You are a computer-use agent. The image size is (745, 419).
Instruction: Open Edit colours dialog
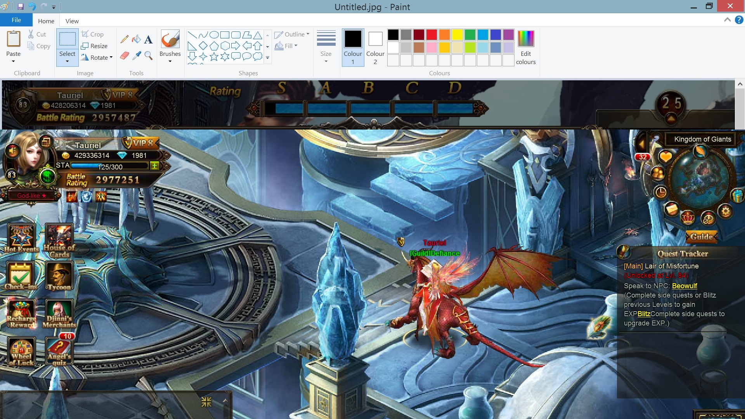point(525,47)
